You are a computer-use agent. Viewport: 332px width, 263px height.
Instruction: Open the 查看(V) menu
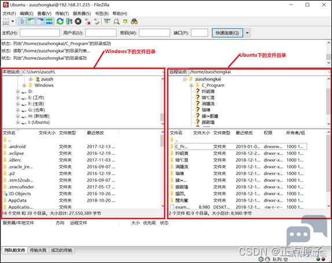45,14
